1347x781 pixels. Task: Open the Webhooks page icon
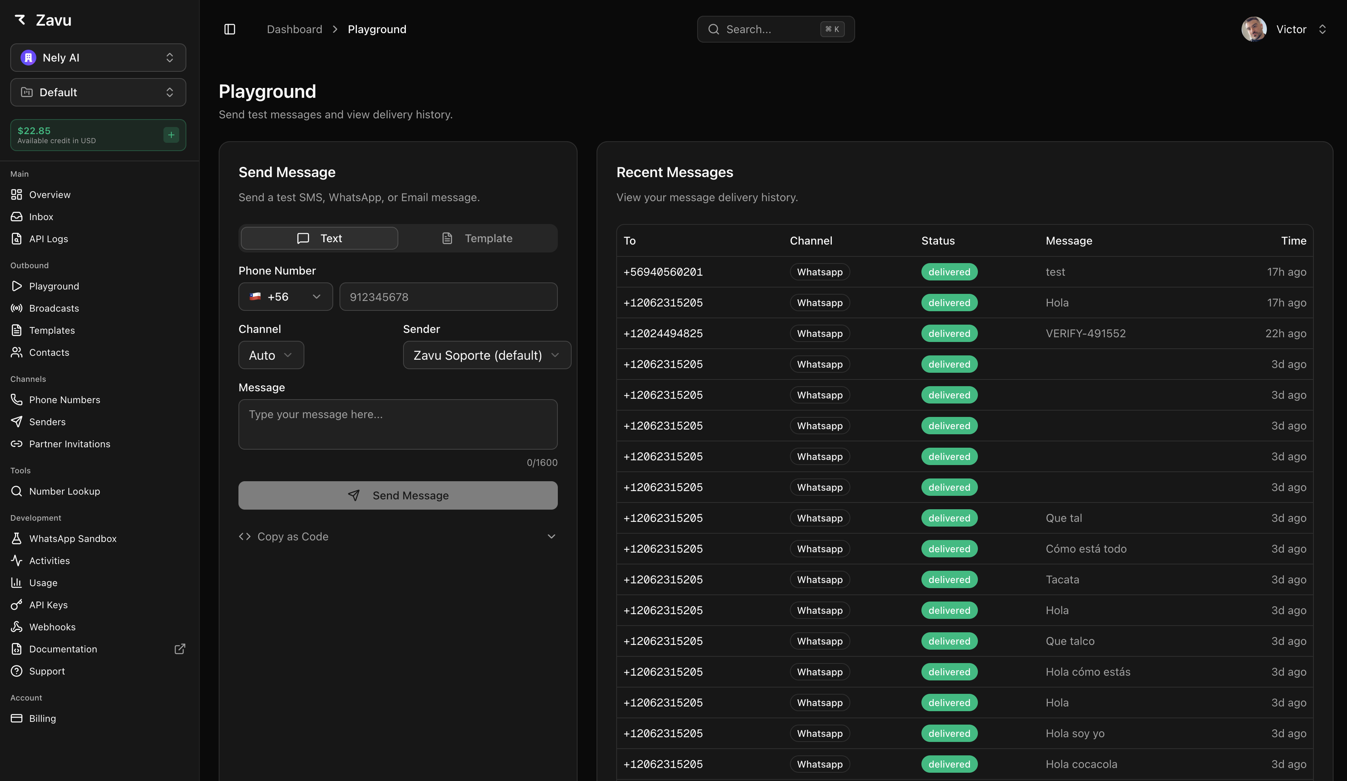coord(17,627)
